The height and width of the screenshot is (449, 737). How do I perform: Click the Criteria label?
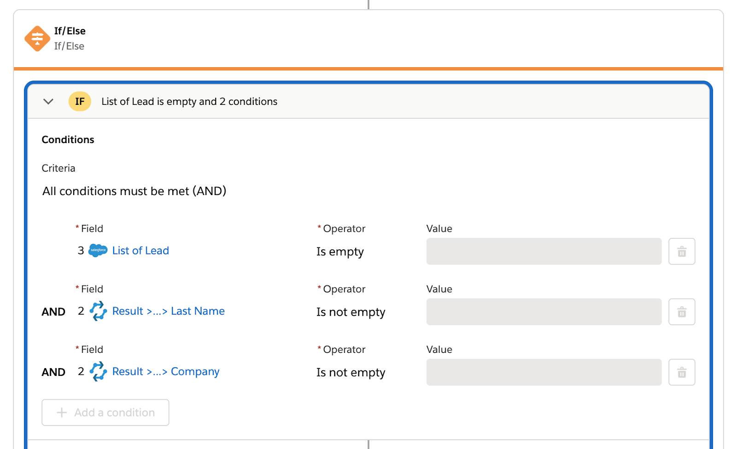[x=58, y=168]
